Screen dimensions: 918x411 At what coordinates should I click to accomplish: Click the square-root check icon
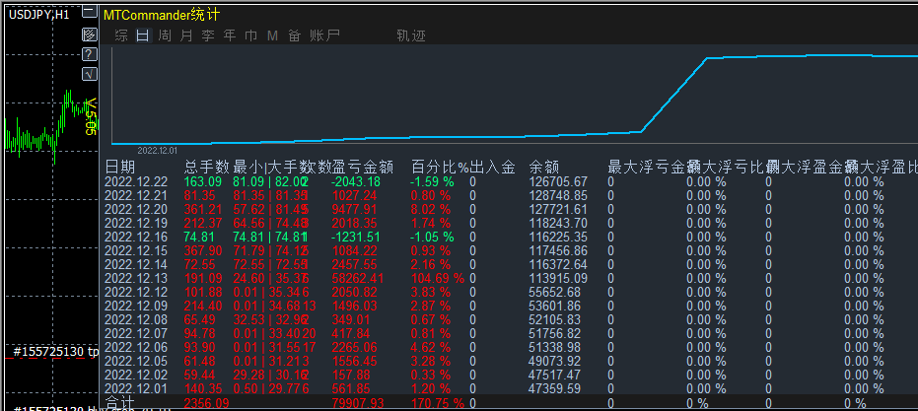89,74
